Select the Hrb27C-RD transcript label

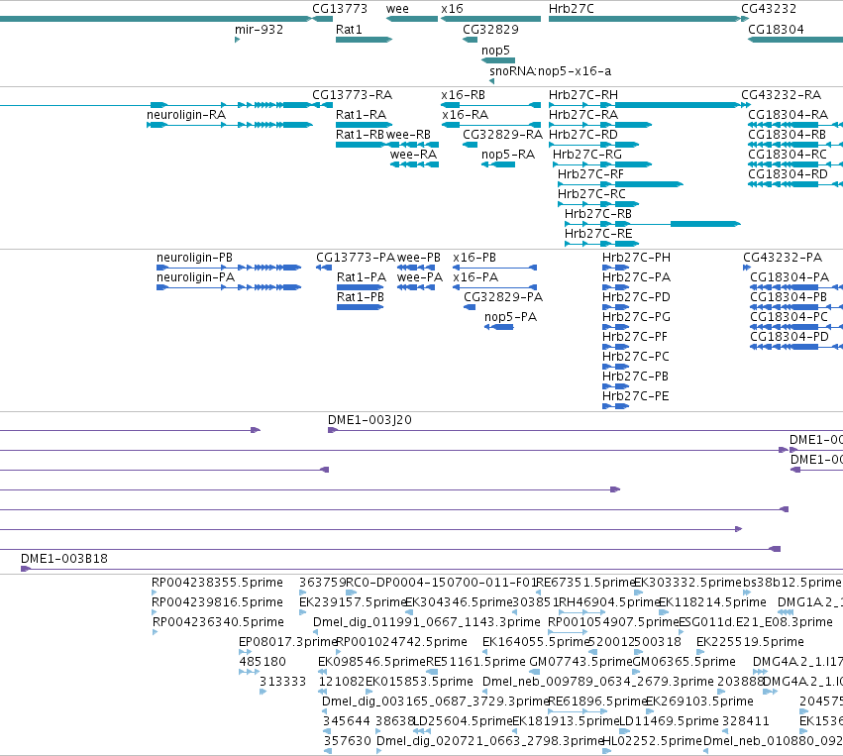tap(582, 135)
